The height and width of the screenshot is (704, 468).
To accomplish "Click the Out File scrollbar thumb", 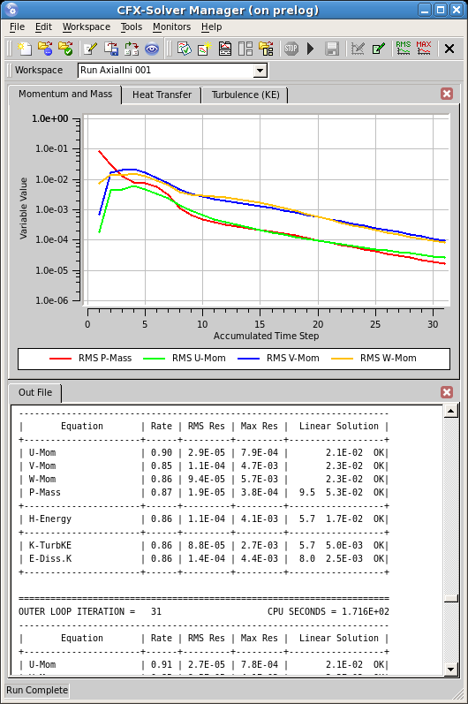I will click(x=450, y=599).
